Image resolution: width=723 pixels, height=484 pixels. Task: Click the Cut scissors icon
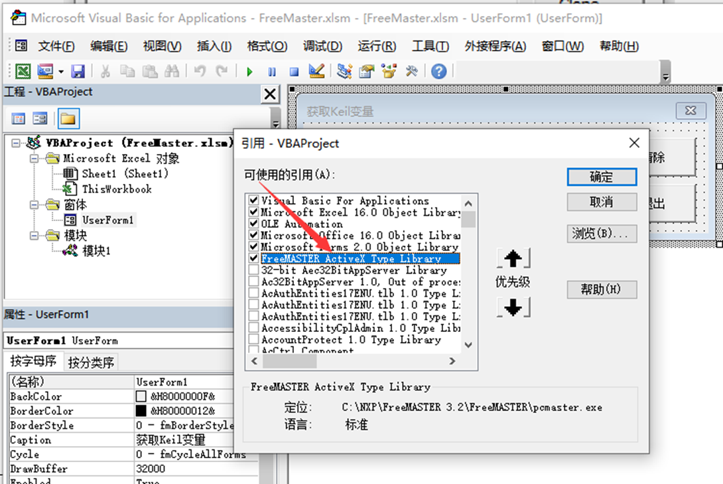tap(105, 71)
